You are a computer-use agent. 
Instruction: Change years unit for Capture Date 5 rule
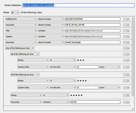point(110,87)
